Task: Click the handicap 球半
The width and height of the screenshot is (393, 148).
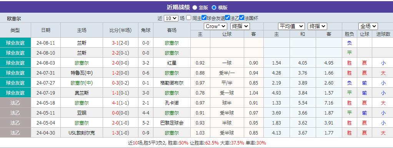Action: (x=227, y=103)
